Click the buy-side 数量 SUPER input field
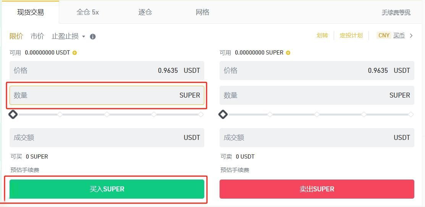The image size is (425, 207). [x=107, y=95]
